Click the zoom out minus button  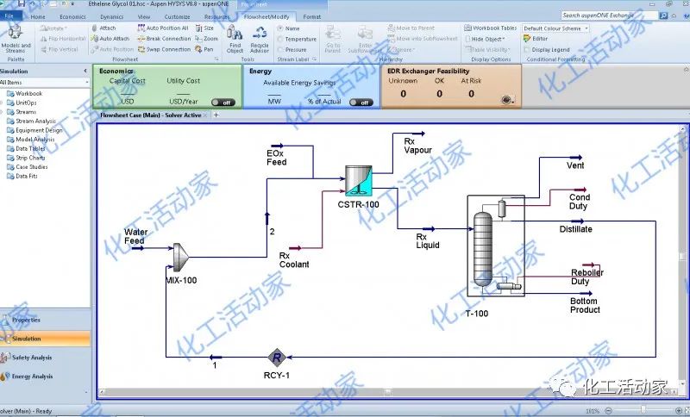pos(609,411)
